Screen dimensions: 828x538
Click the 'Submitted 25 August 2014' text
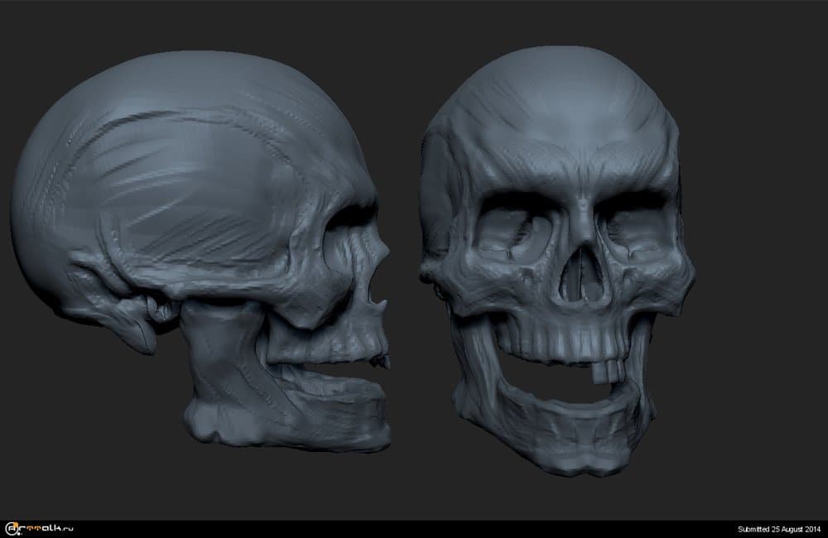click(778, 529)
